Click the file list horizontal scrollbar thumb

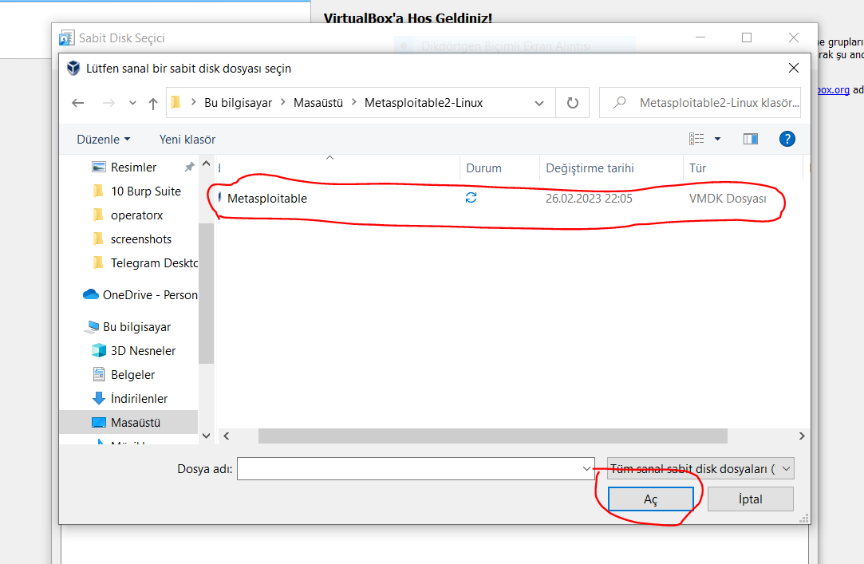(x=492, y=436)
